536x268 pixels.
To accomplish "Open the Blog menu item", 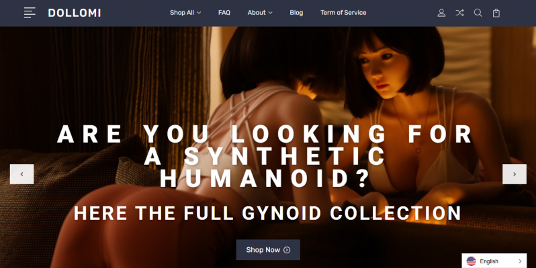I will point(296,13).
